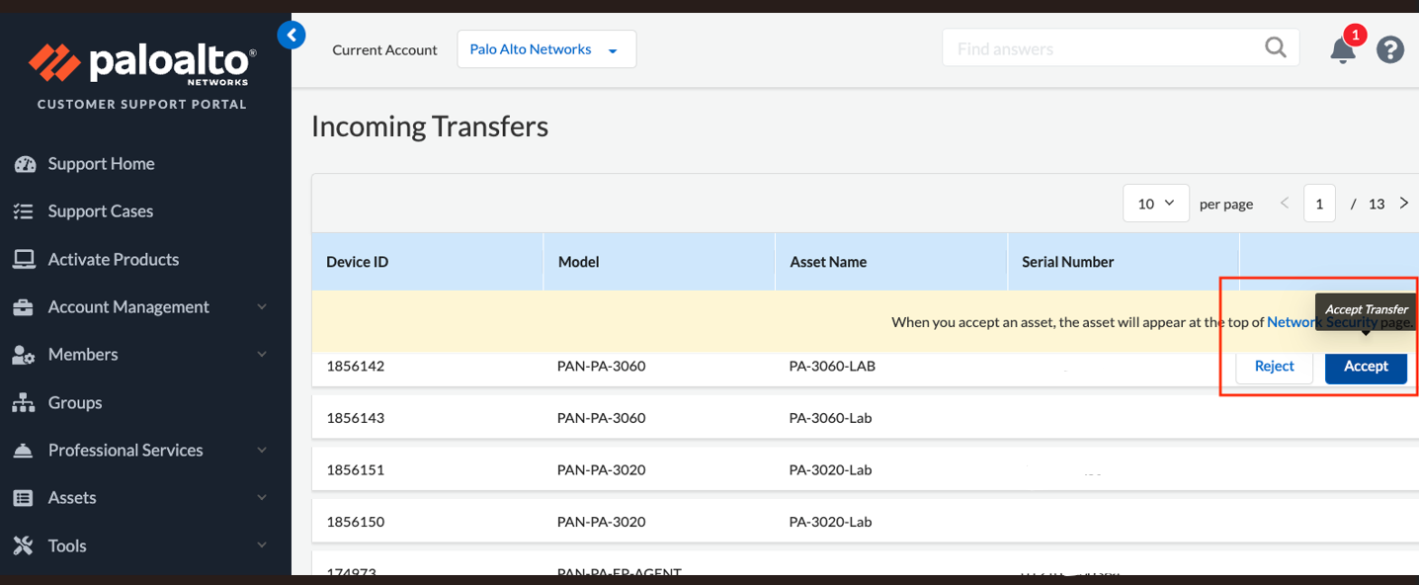Expand Account Management submenu chevron

point(262,307)
